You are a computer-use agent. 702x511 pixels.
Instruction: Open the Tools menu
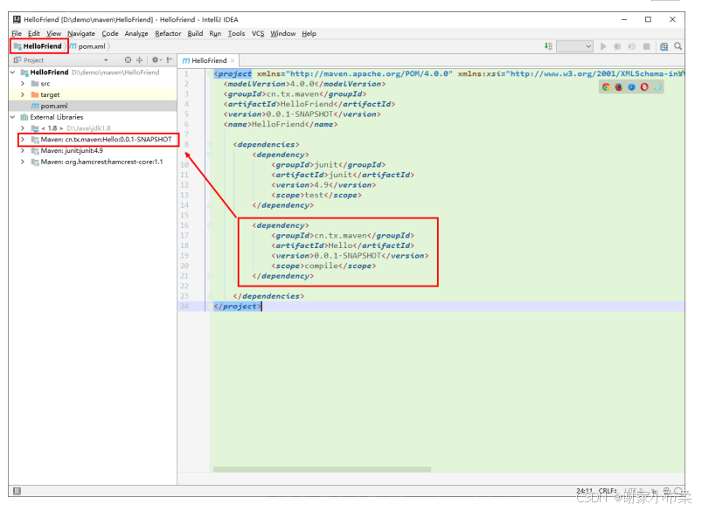pos(236,33)
